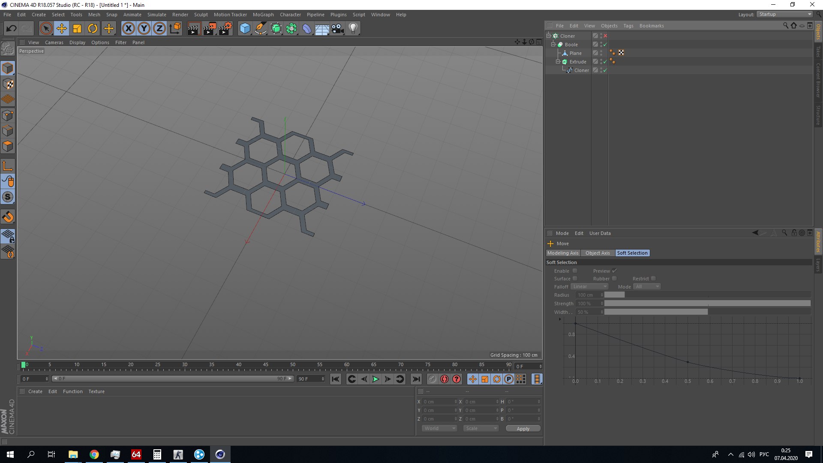The height and width of the screenshot is (463, 823).
Task: Select the Rotate tool
Action: coord(93,29)
